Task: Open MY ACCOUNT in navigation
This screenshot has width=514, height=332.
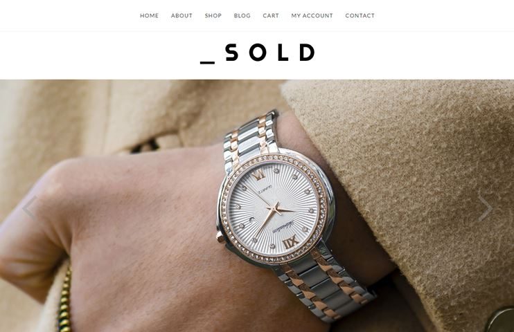Action: 312,16
